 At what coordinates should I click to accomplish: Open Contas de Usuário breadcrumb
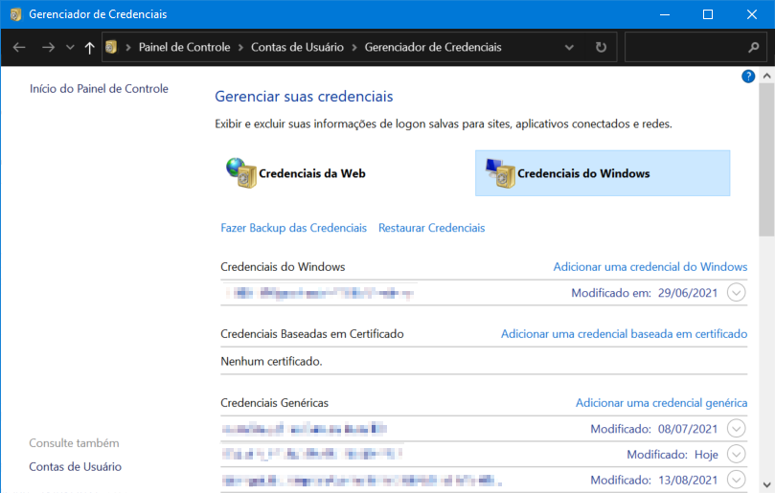click(297, 47)
